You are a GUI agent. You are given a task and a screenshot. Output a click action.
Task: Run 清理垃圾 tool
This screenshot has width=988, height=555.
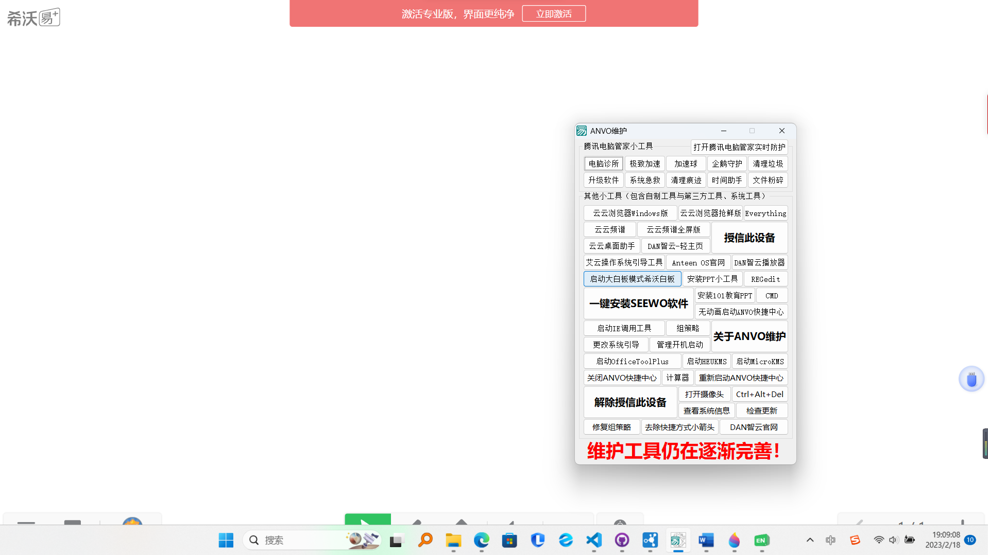click(x=768, y=164)
